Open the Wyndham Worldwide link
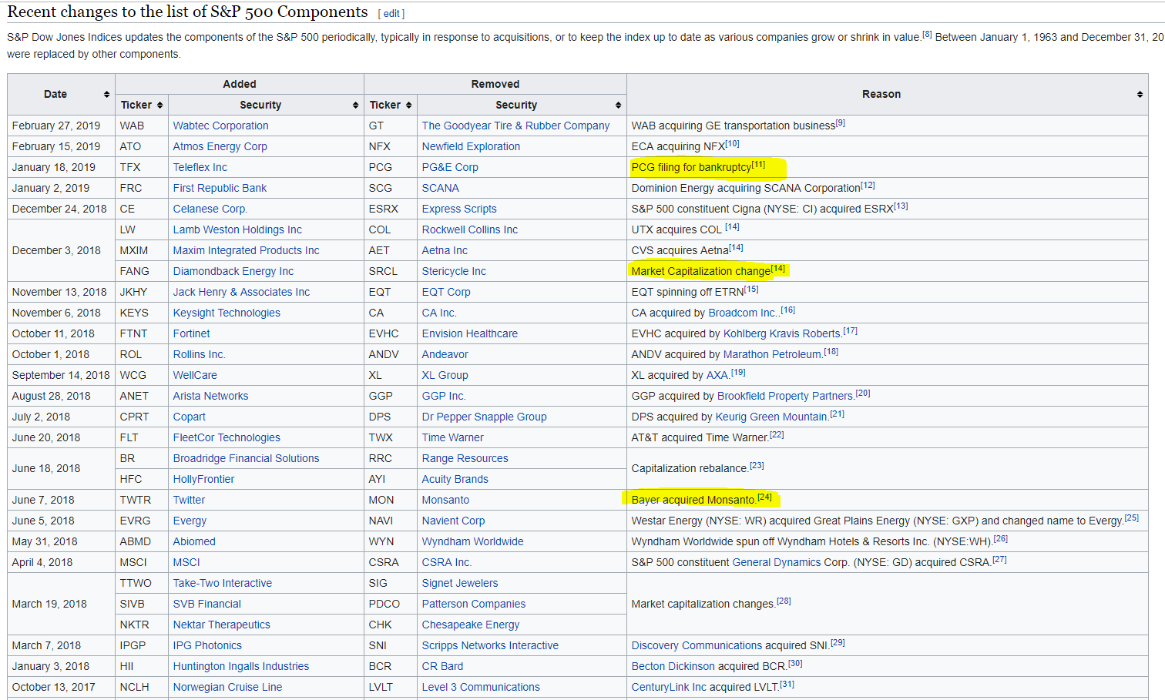This screenshot has height=700, width=1165. [x=472, y=541]
